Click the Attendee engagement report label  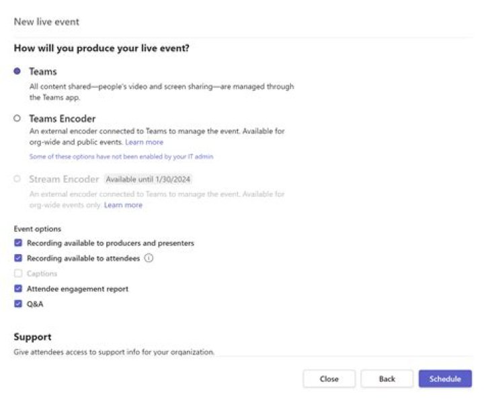click(77, 289)
